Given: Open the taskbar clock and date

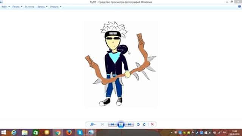Looking at the screenshot, I should (x=234, y=133).
